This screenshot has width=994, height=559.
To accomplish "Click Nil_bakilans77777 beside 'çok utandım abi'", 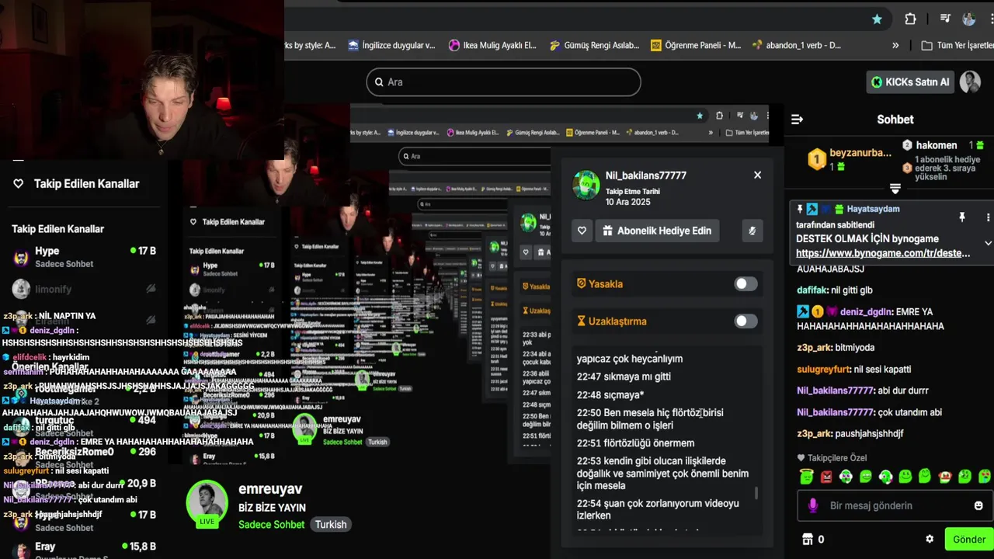I will (x=835, y=412).
